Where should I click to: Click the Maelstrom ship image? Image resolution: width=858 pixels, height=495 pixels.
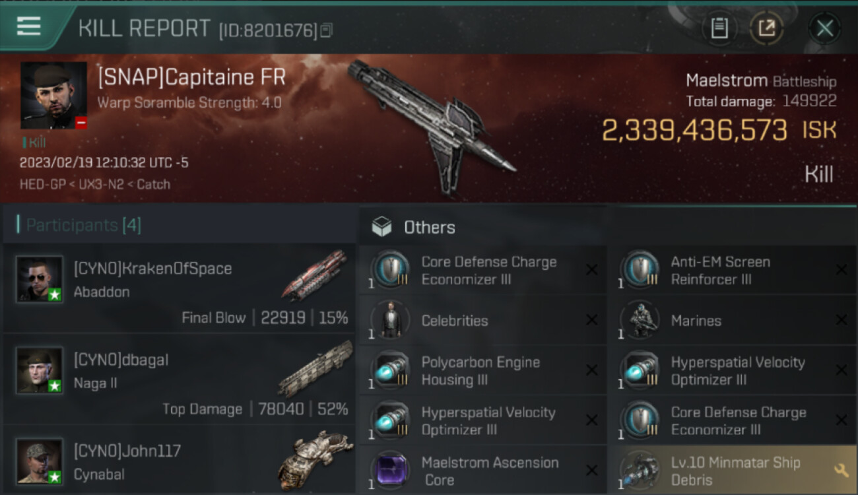[x=432, y=125]
